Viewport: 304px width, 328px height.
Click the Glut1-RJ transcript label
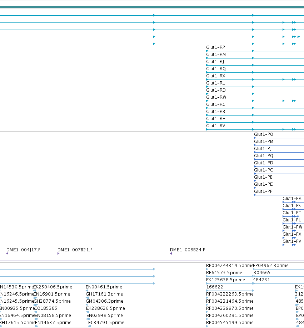tap(215, 62)
